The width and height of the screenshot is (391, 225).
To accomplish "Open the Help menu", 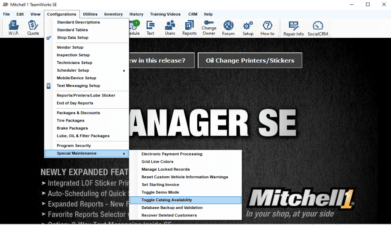I will 208,14.
